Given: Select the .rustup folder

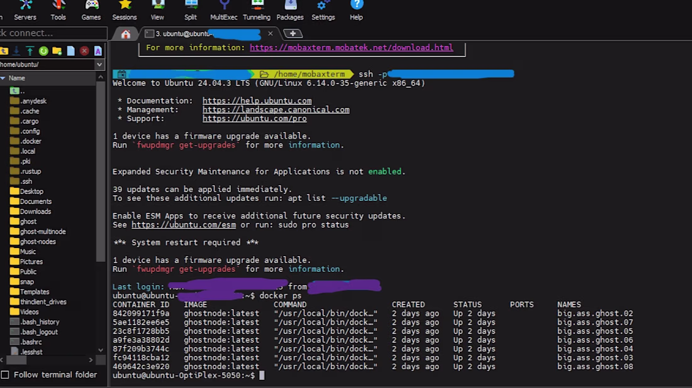Looking at the screenshot, I should point(26,171).
